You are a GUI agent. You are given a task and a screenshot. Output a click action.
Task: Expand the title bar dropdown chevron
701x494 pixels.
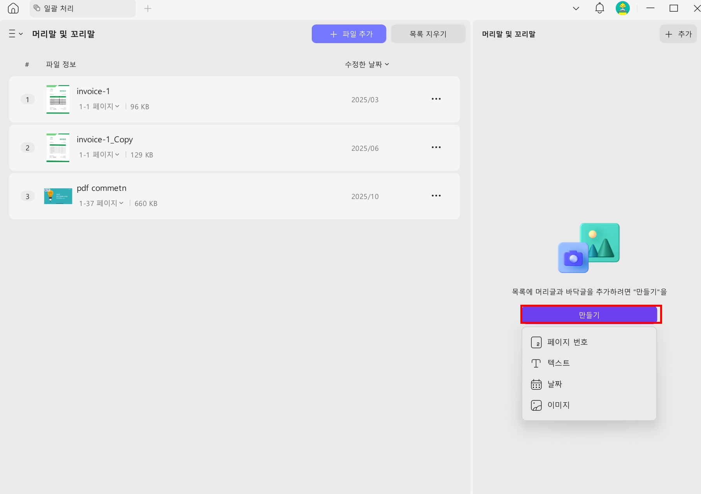tap(576, 8)
